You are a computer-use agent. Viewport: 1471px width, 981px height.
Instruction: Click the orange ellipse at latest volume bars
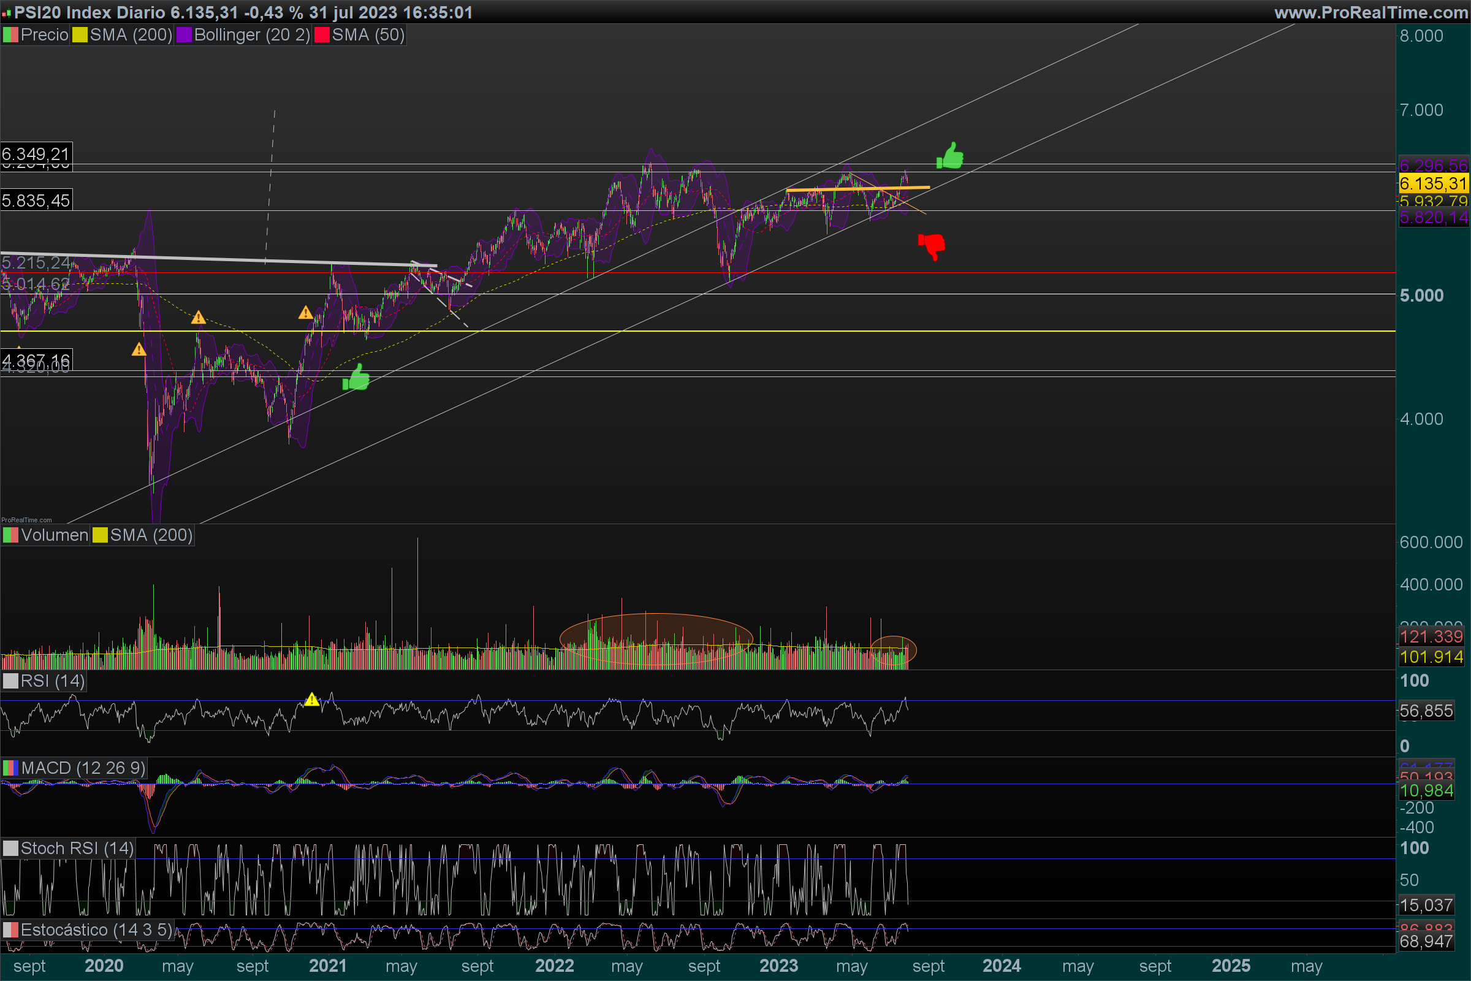point(893,651)
